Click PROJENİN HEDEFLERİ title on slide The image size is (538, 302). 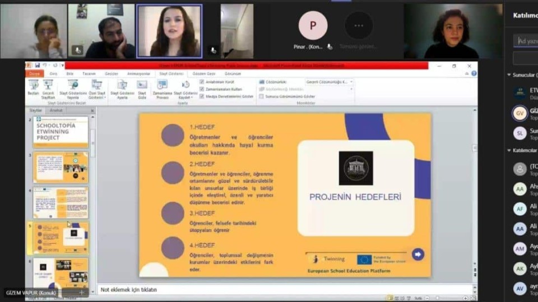click(x=355, y=197)
